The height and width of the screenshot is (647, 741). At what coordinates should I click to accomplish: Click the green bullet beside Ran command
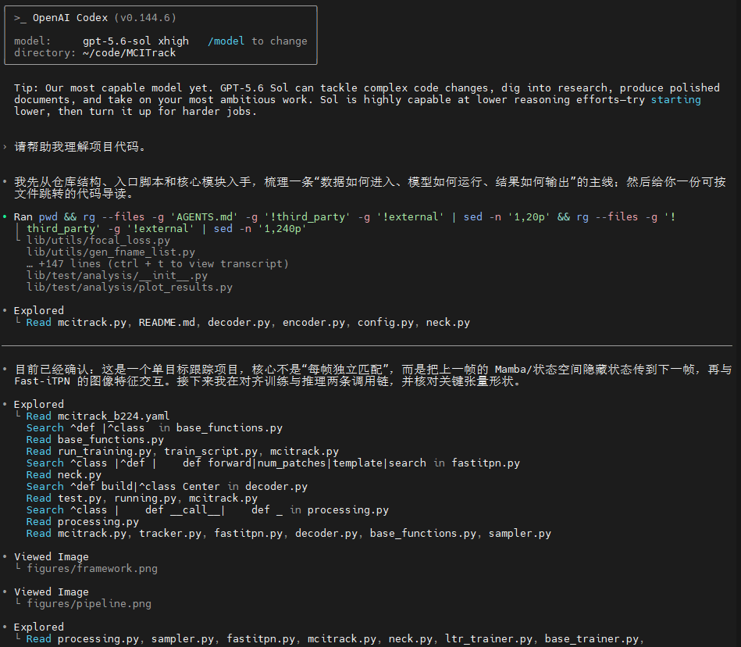tap(5, 216)
